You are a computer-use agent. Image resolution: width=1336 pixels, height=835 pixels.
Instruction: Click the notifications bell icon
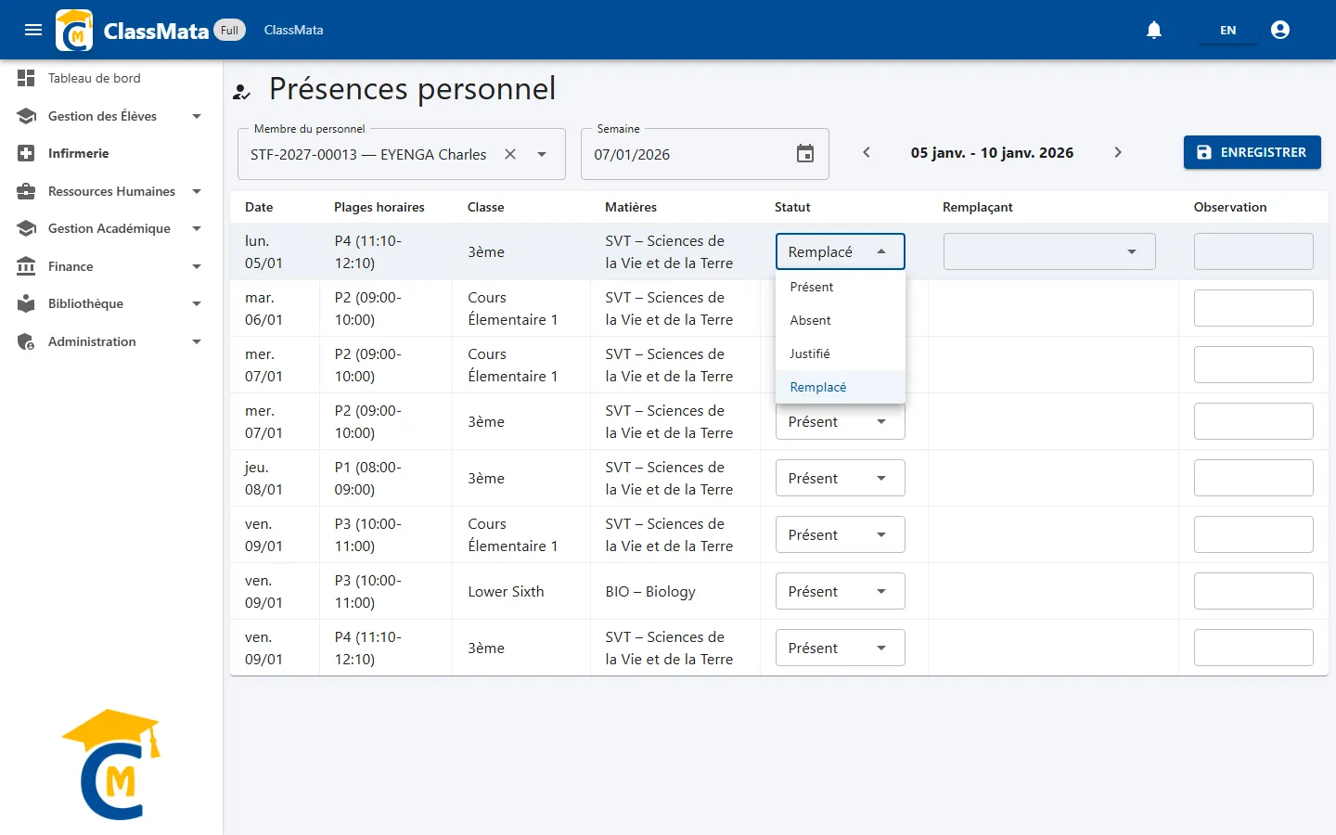point(1154,30)
